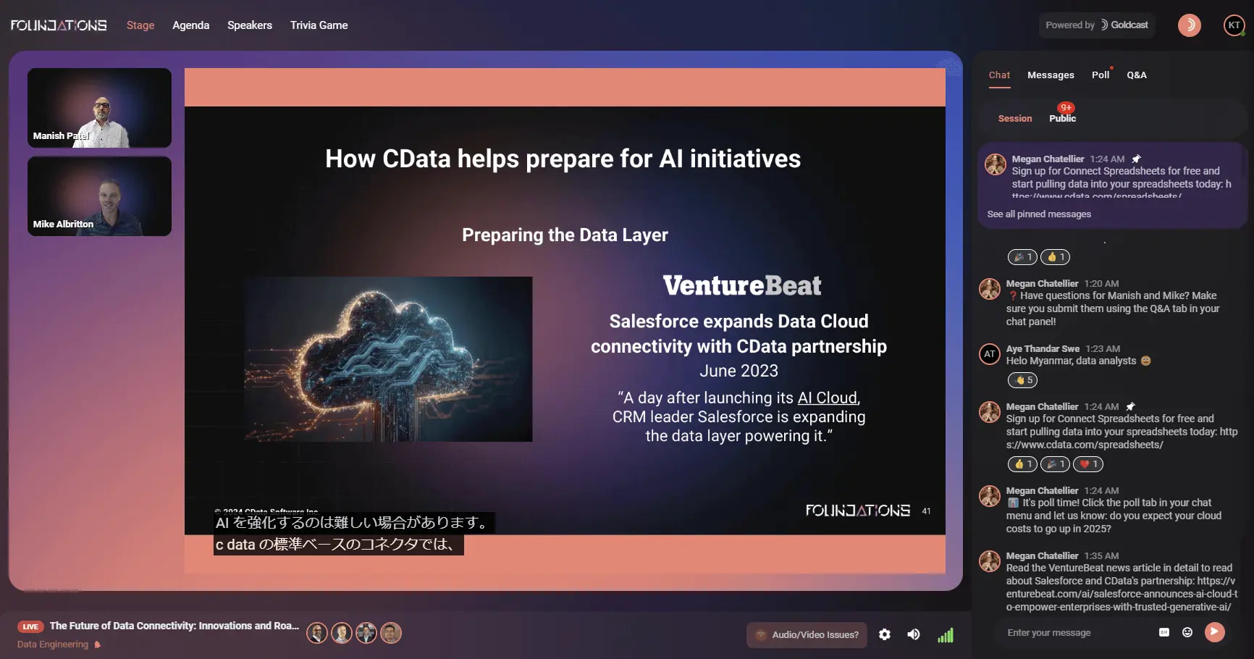The height and width of the screenshot is (659, 1254).
Task: Click the session title The Future of Data Connectivity
Action: [x=174, y=626]
